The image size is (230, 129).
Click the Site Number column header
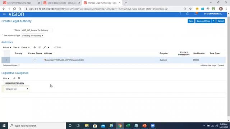pyautogui.click(x=199, y=53)
